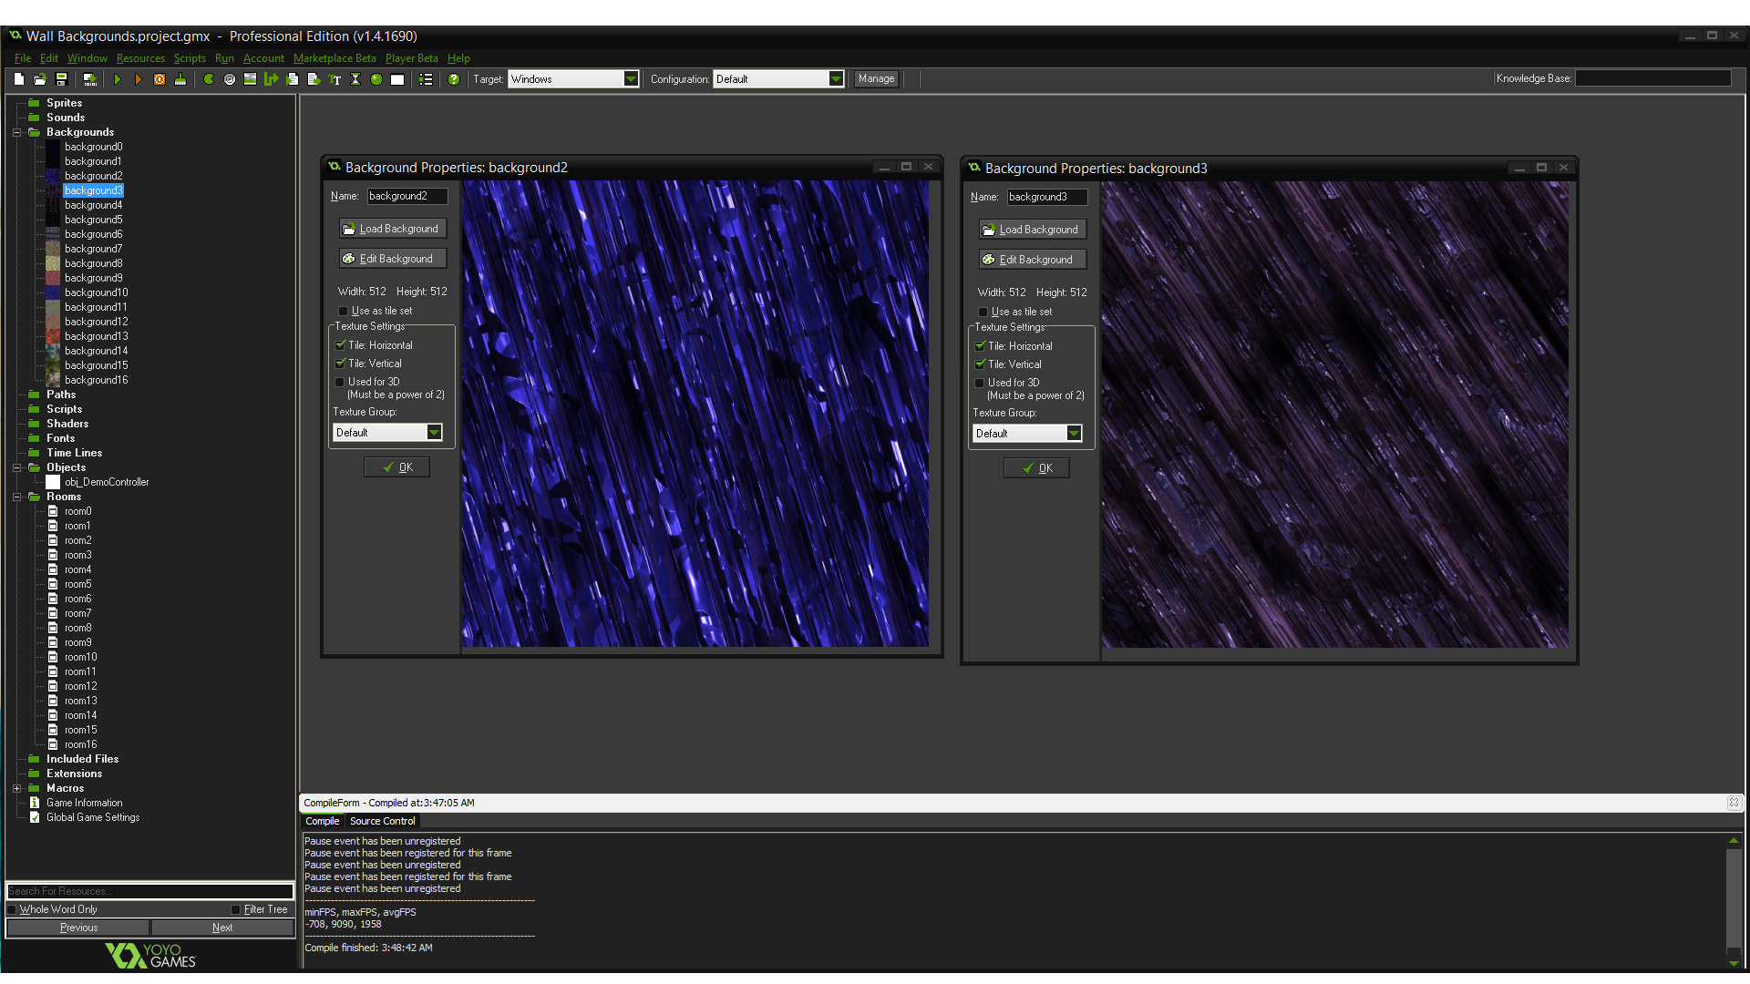Open help with the question mark icon
1750x984 pixels.
(453, 79)
